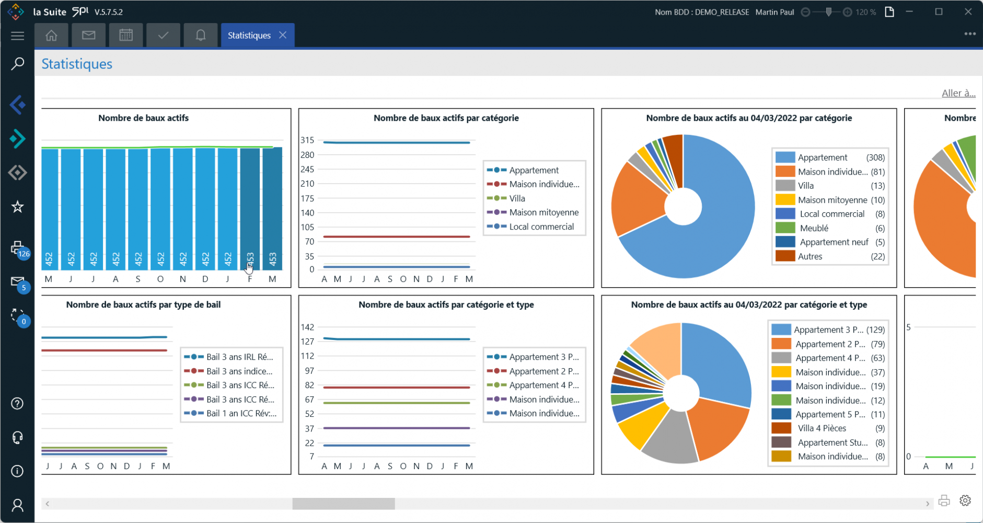Open the user profile icon
Image resolution: width=983 pixels, height=523 pixels.
click(17, 505)
